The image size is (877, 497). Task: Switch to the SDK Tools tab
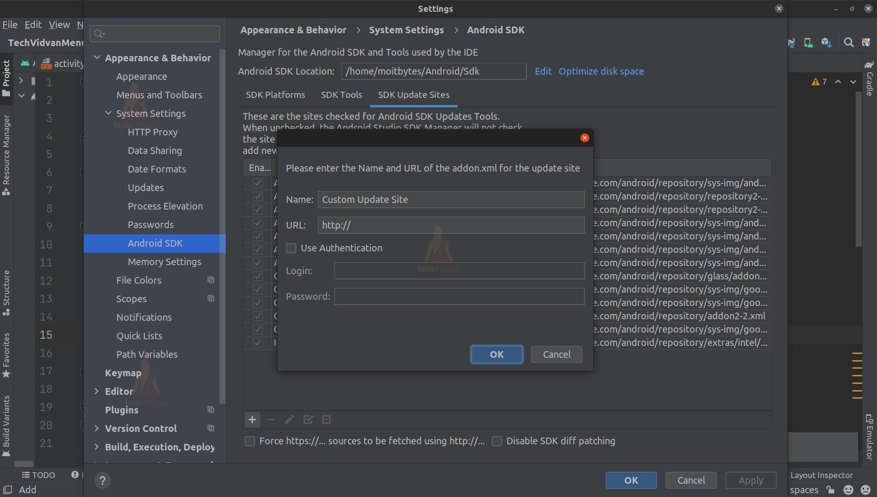point(342,95)
